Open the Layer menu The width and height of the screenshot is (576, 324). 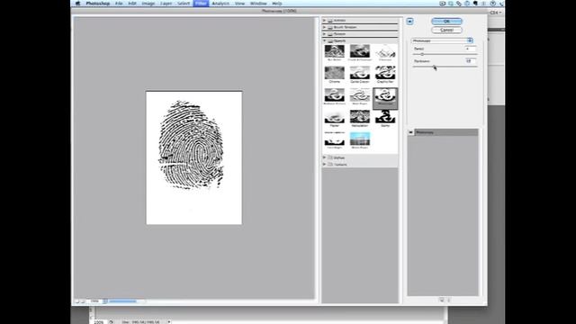click(166, 4)
